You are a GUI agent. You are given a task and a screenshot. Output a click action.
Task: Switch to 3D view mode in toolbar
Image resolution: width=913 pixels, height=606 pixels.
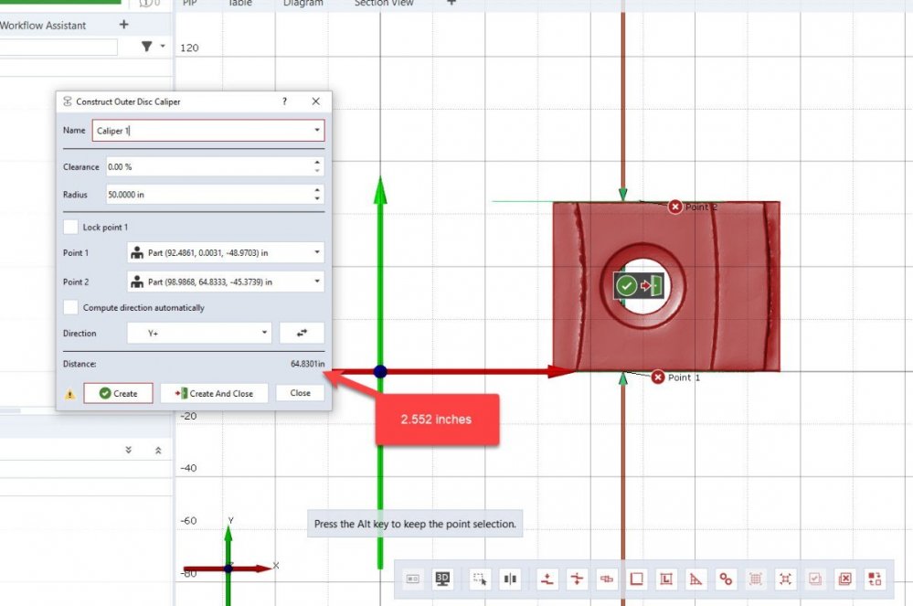pos(442,579)
